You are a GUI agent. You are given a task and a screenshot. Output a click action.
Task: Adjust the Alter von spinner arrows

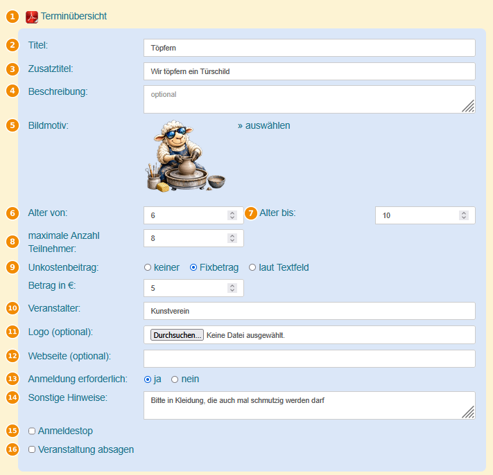point(232,215)
